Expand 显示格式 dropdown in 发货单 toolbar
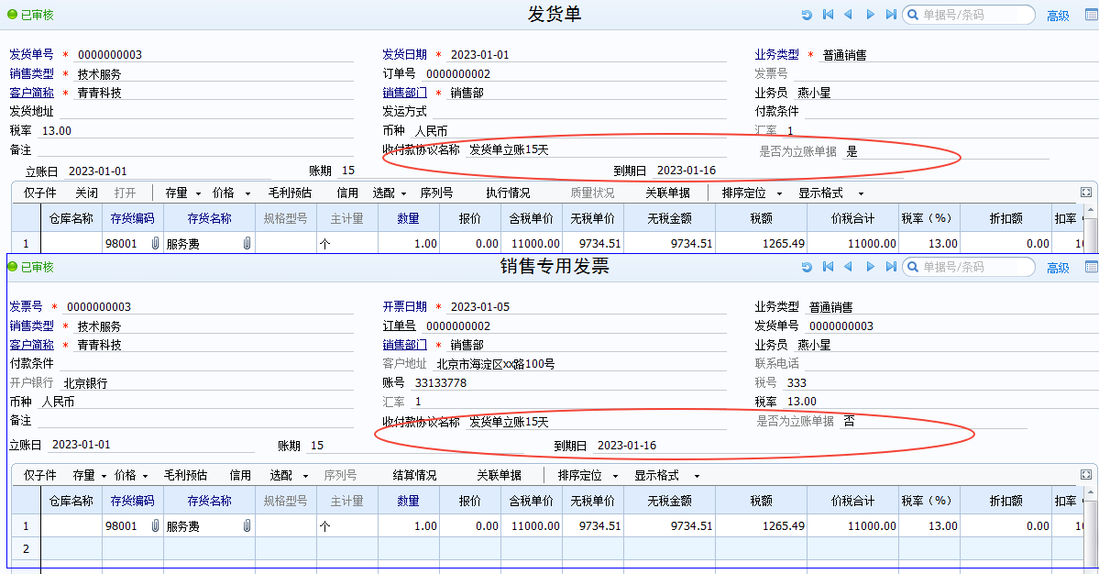Screen dimensions: 1099x574 click(861, 193)
